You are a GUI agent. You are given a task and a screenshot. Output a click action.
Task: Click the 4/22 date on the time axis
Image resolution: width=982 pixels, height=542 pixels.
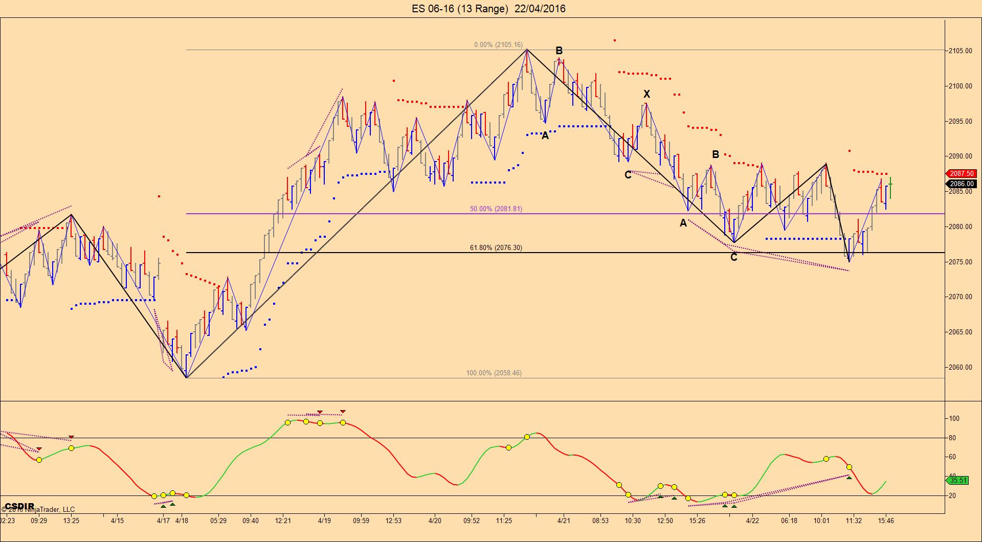pos(752,521)
